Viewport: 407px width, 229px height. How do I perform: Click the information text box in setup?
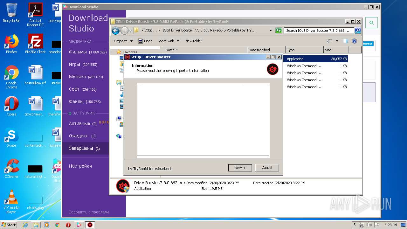pos(203,121)
